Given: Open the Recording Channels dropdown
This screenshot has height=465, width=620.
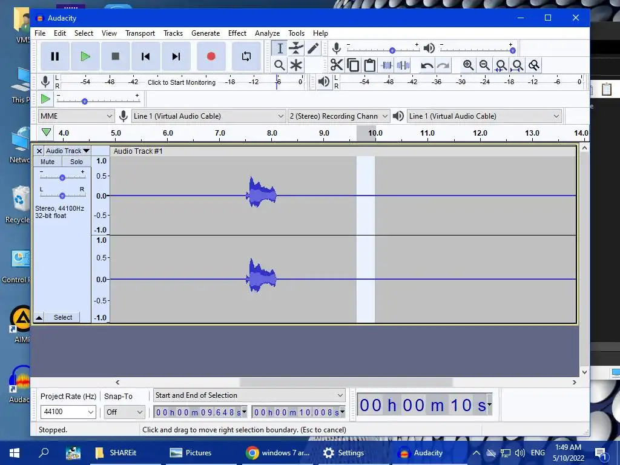Looking at the screenshot, I should coord(338,116).
